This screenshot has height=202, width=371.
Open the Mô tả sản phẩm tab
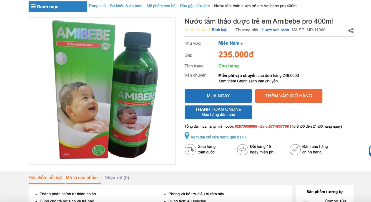tap(82, 178)
